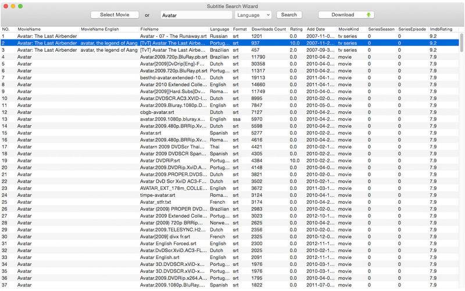Select file 'Avatar.2009.TELESYNC.H2...'
Image resolution: width=465 pixels, height=291 pixels.
pos(173,230)
